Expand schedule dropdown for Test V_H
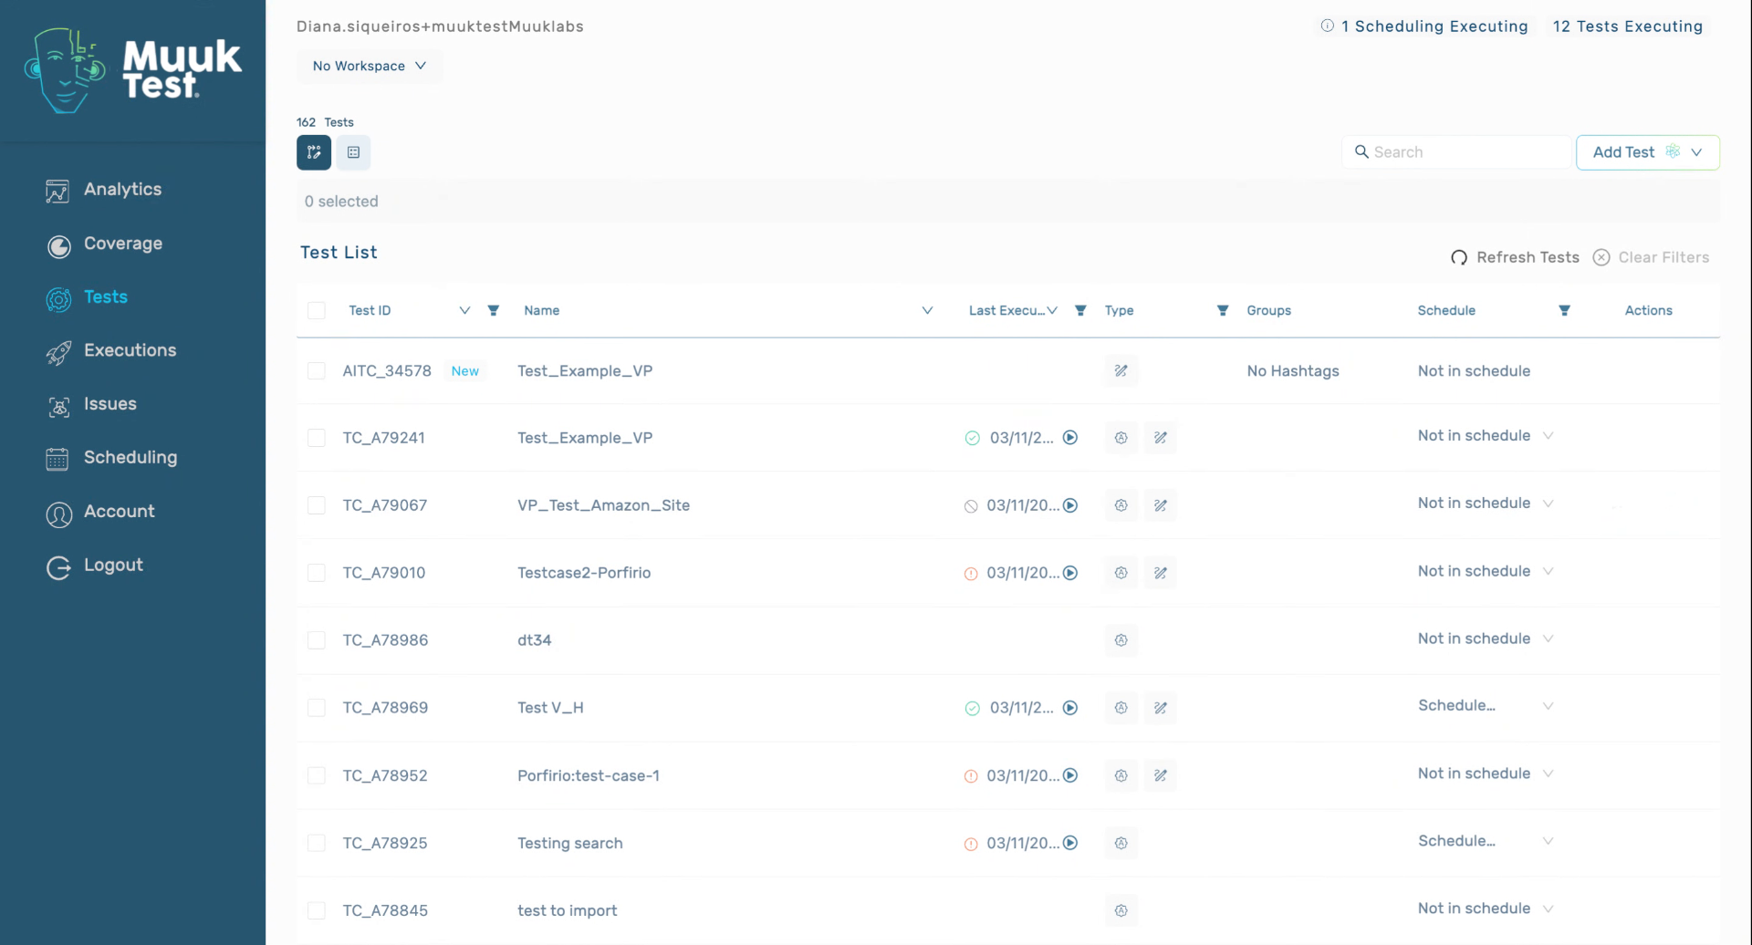 click(x=1549, y=706)
